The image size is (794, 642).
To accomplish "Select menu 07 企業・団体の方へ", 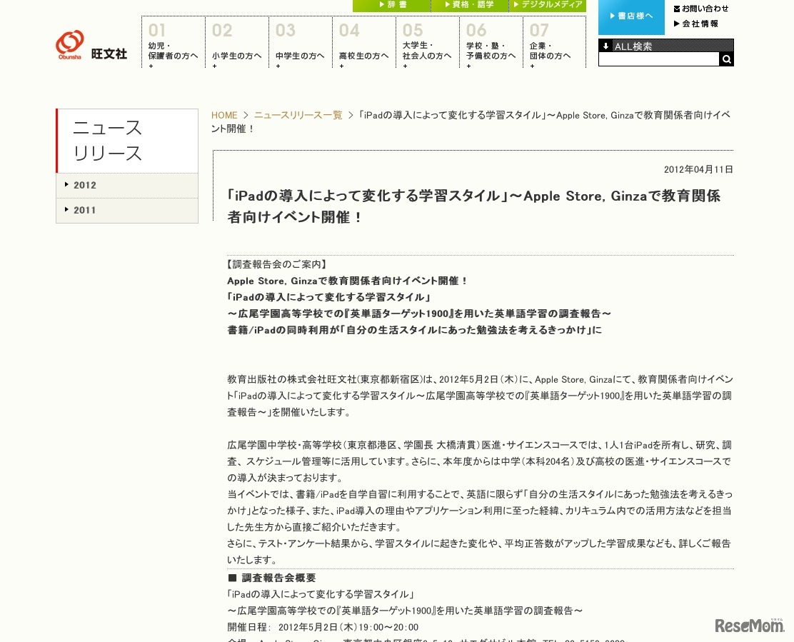I will point(555,43).
